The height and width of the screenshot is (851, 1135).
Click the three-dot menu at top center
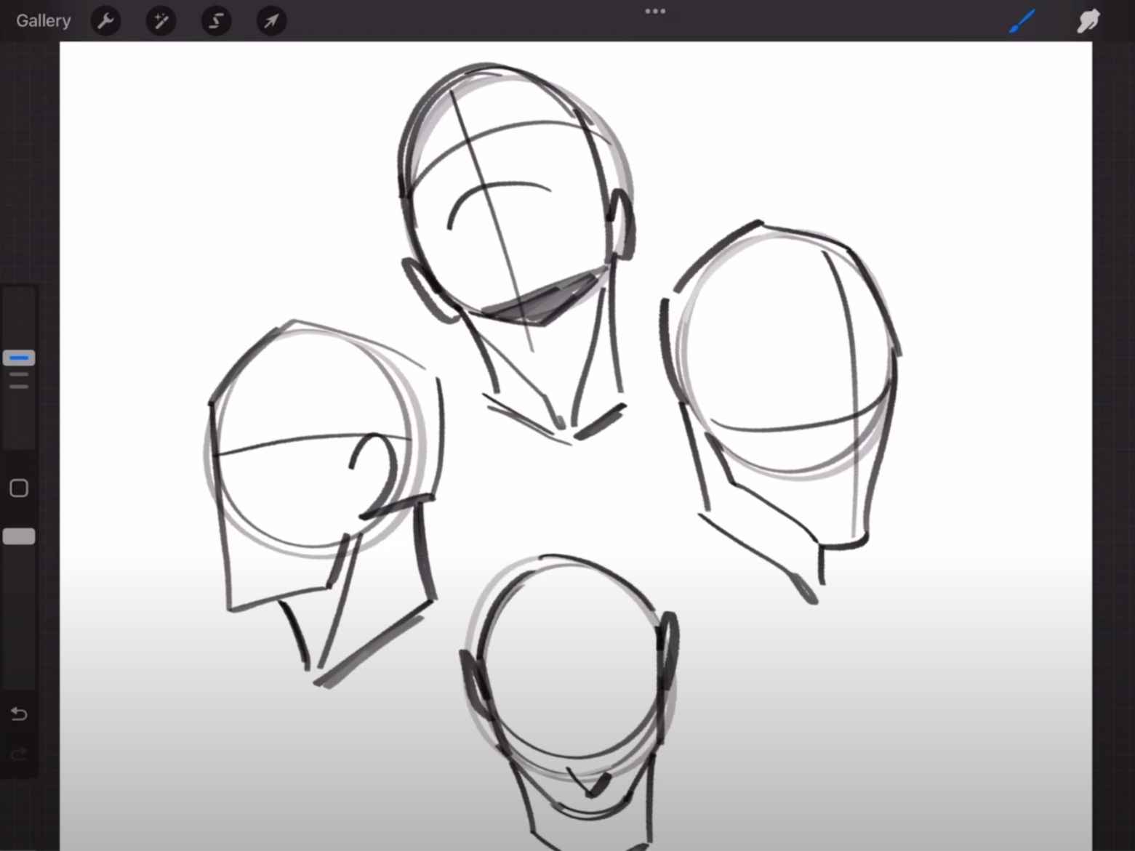point(655,11)
